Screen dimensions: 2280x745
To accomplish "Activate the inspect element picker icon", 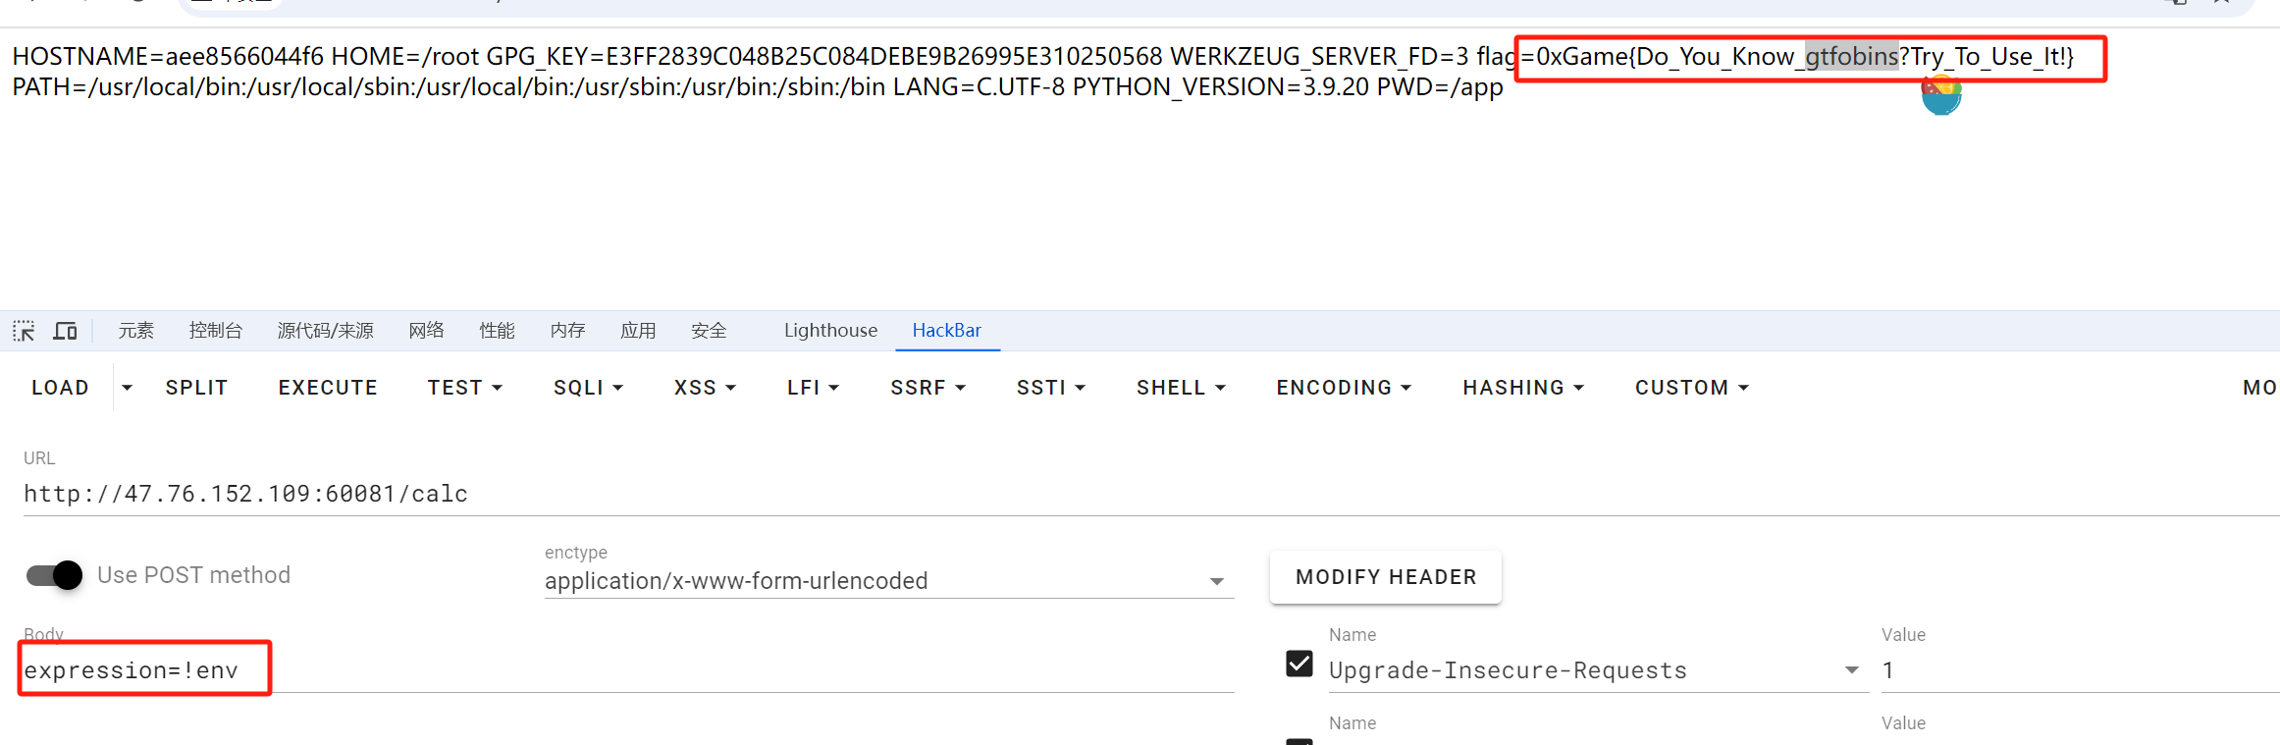I will [x=24, y=331].
